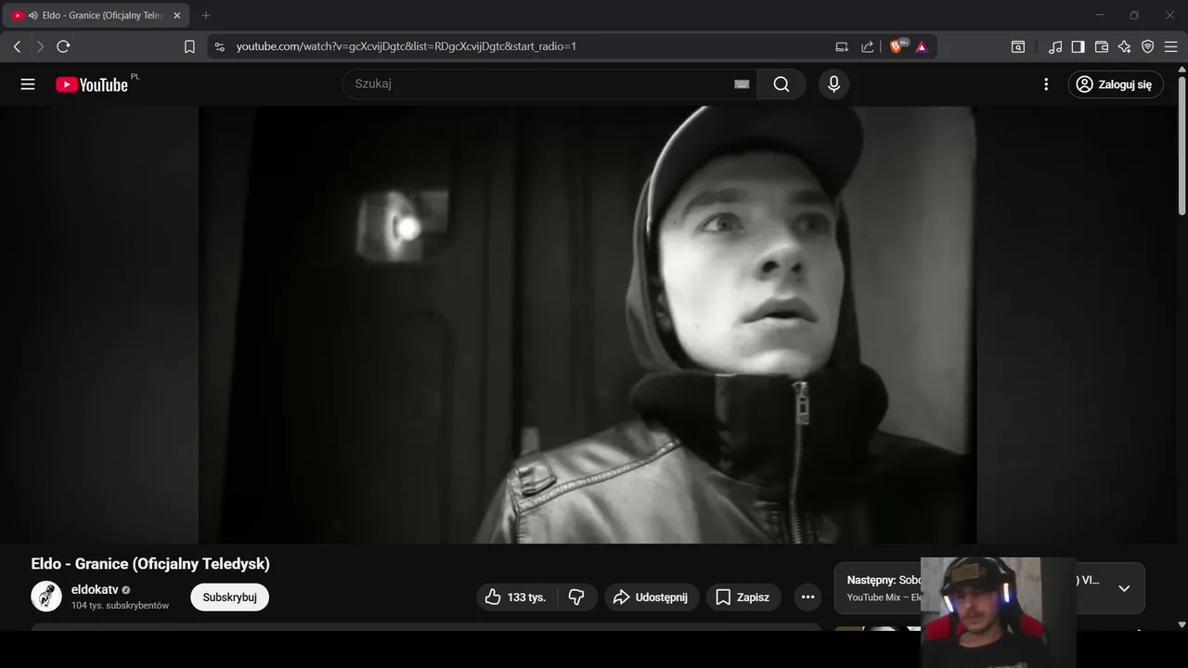The width and height of the screenshot is (1188, 668).
Task: Open a new browser tab
Action: tap(206, 16)
